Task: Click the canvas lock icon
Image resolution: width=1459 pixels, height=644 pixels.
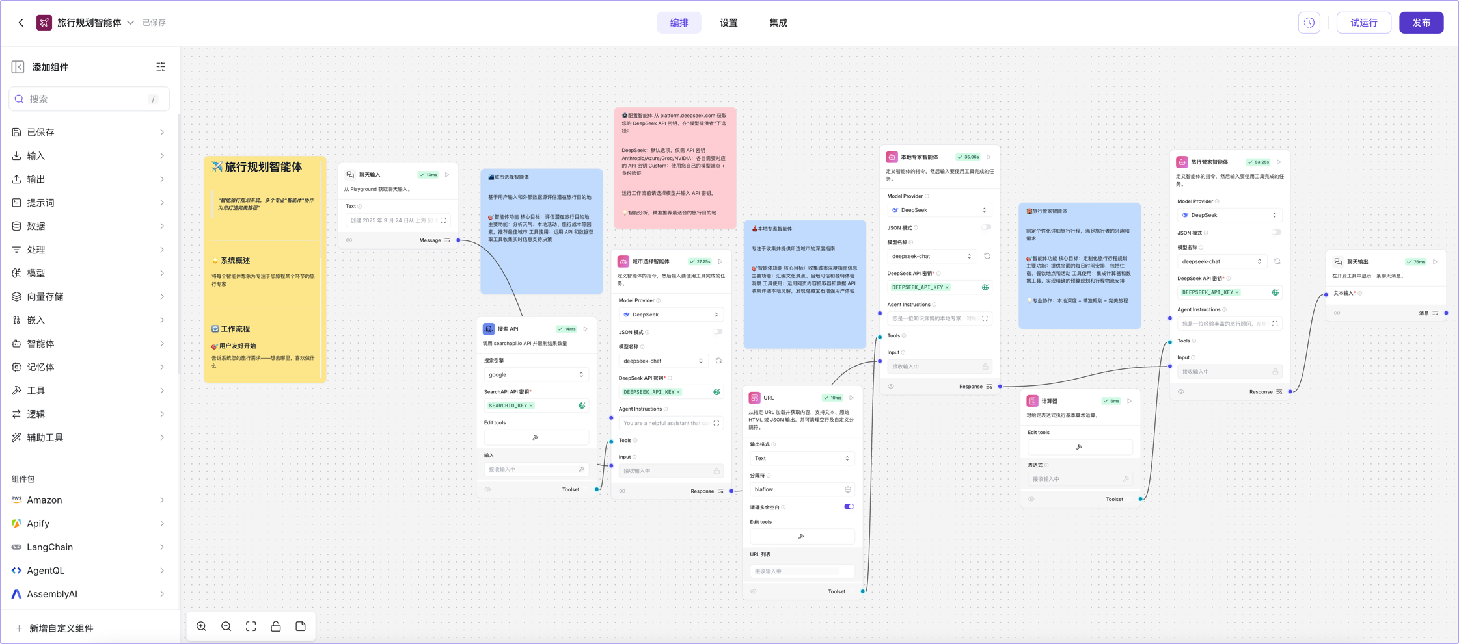Action: point(276,626)
